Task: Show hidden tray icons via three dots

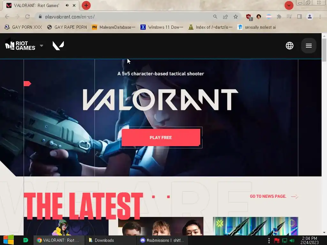Action: (269, 241)
